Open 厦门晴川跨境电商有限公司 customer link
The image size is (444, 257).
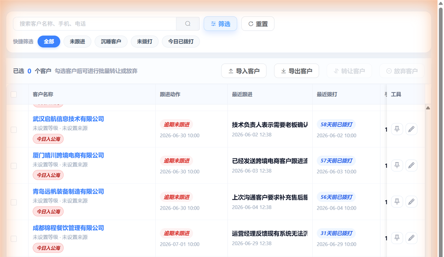68,155
